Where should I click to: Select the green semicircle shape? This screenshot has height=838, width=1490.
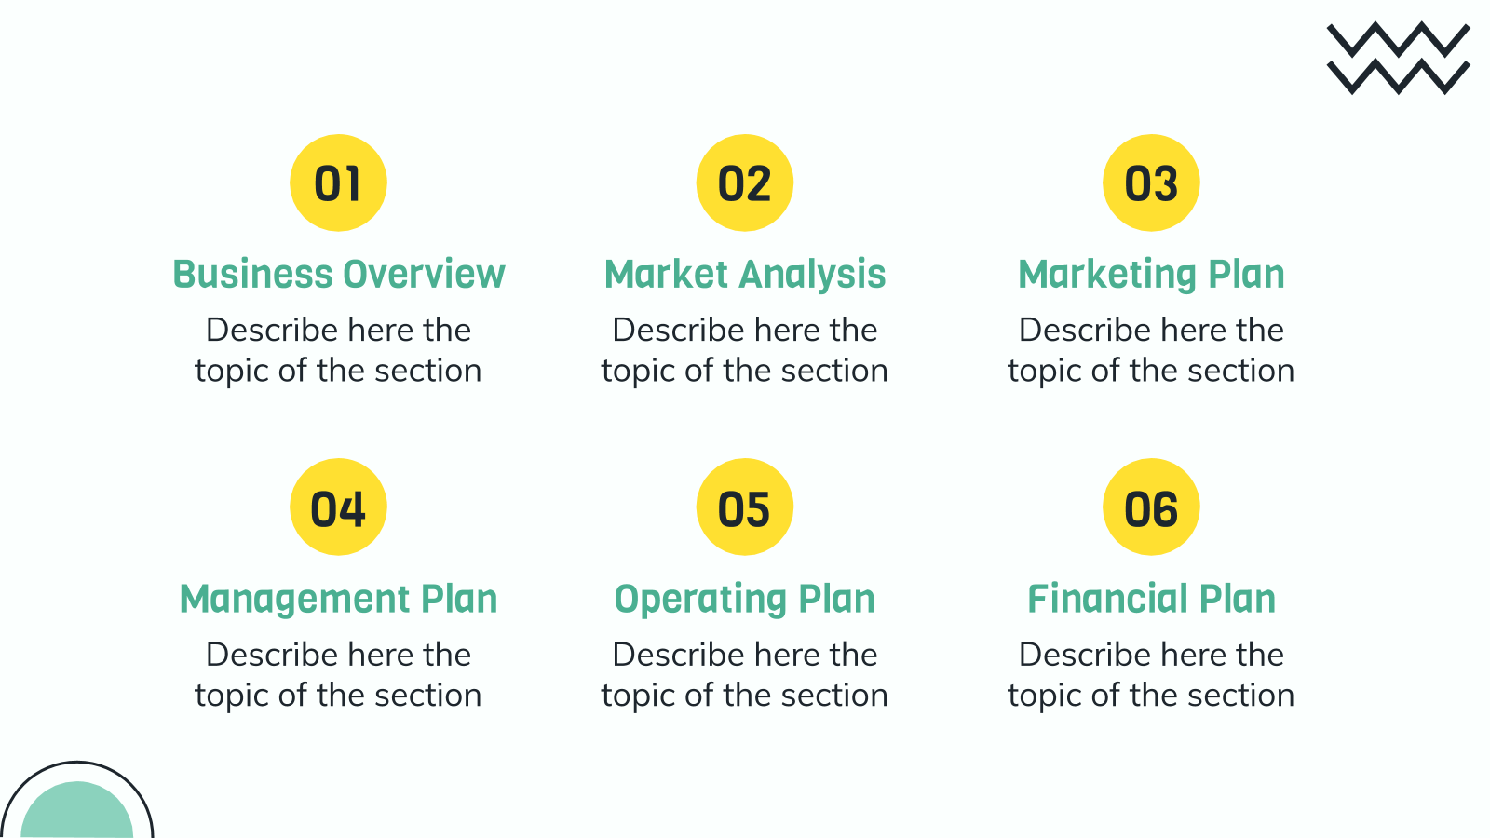tap(77, 810)
